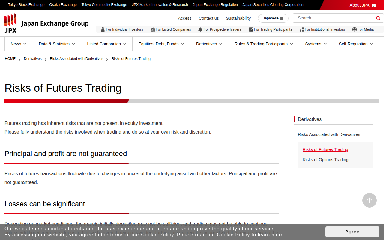Image resolution: width=384 pixels, height=240 pixels.
Task: Click the Losses can be significant heading
Action: point(45,204)
